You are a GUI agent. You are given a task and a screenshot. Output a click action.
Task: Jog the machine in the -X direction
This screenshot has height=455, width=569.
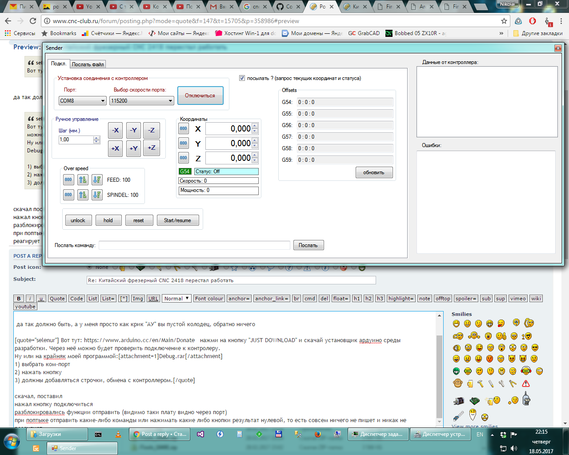116,130
